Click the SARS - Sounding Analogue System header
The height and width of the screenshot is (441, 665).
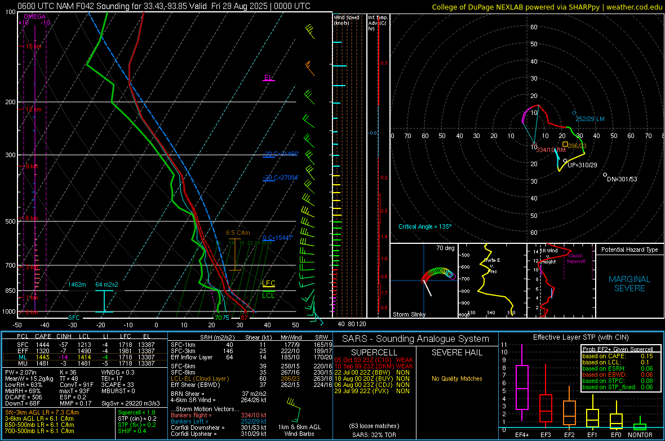pyautogui.click(x=416, y=339)
